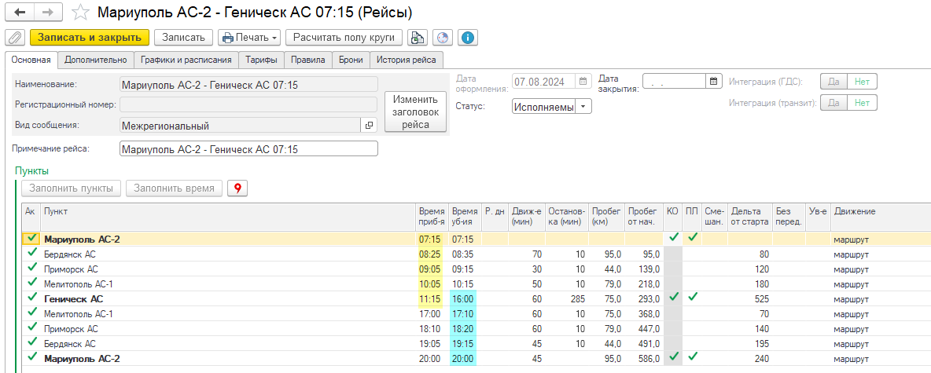The image size is (931, 373).
Task: Mark the trip as favorite with the star
Action: click(x=79, y=13)
